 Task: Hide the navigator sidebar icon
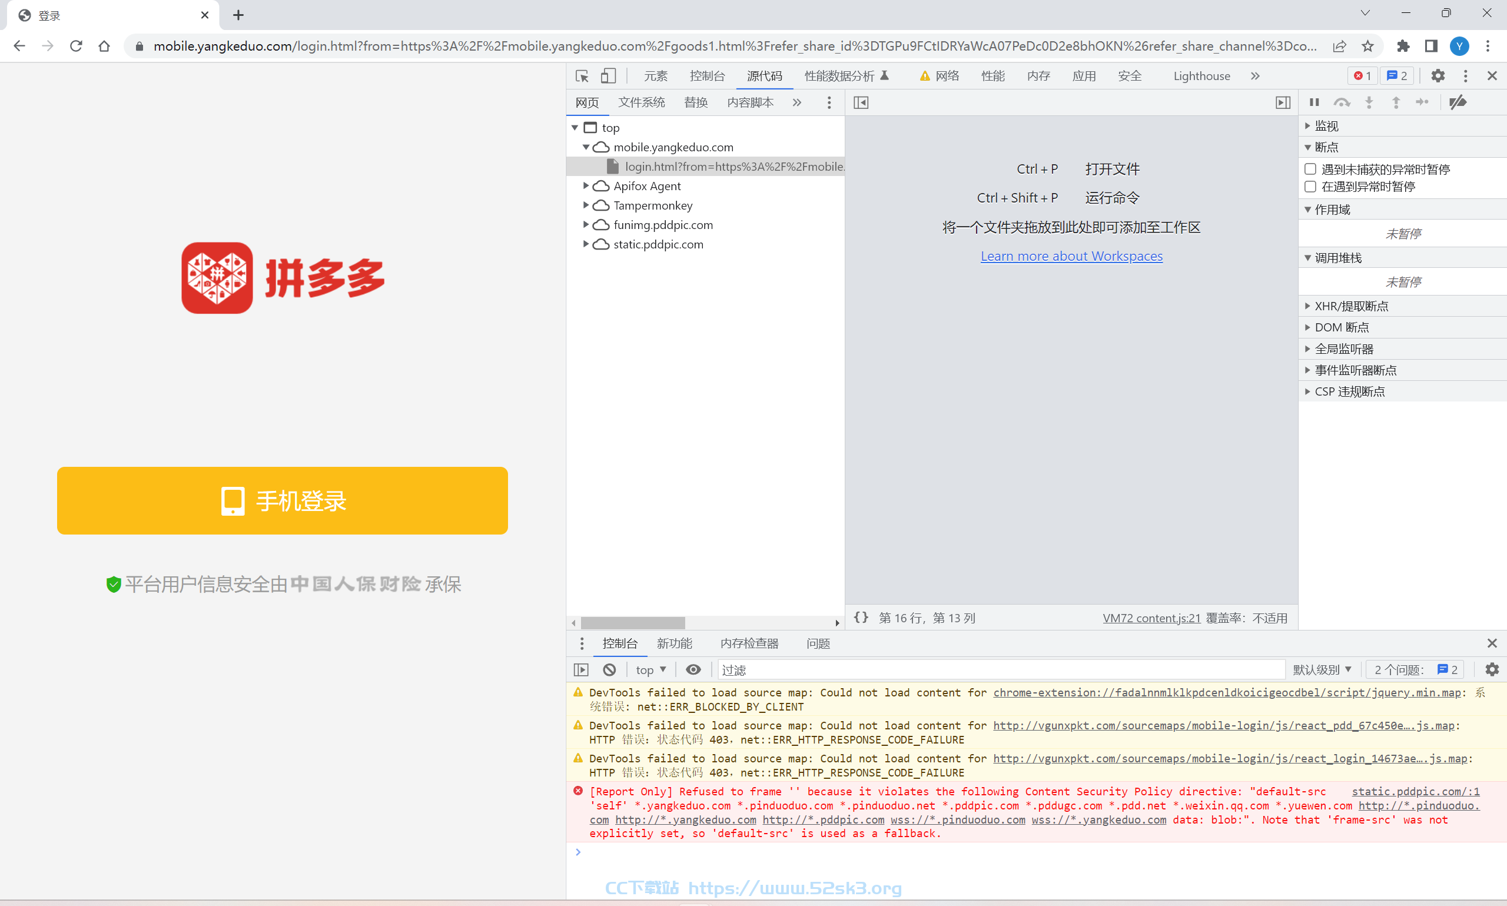[x=861, y=102]
